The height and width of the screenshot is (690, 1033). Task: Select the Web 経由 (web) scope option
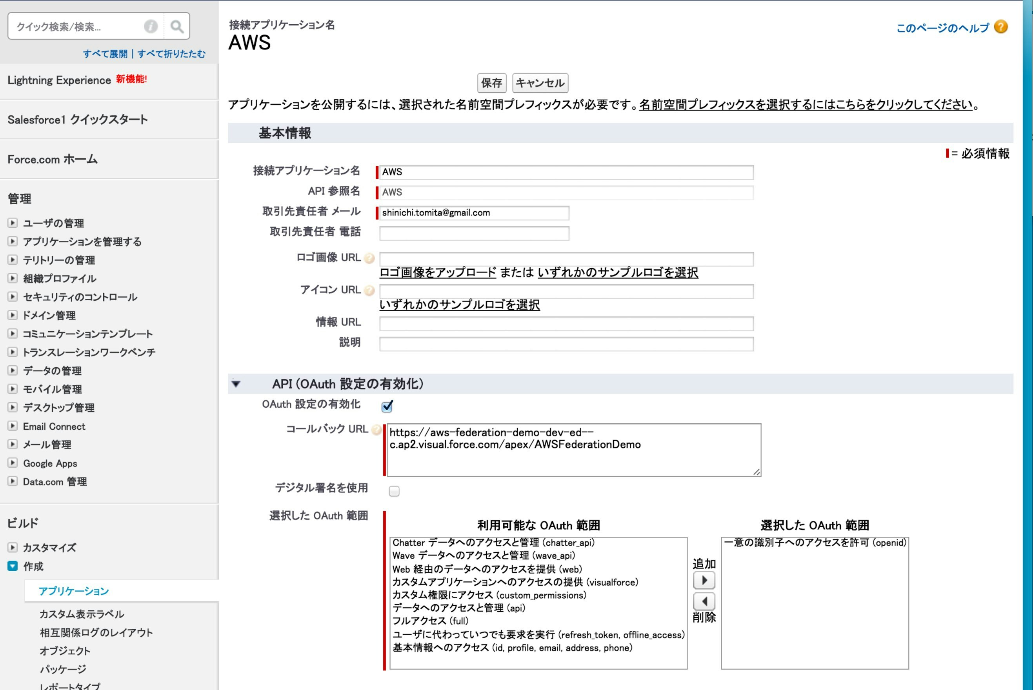(x=487, y=569)
